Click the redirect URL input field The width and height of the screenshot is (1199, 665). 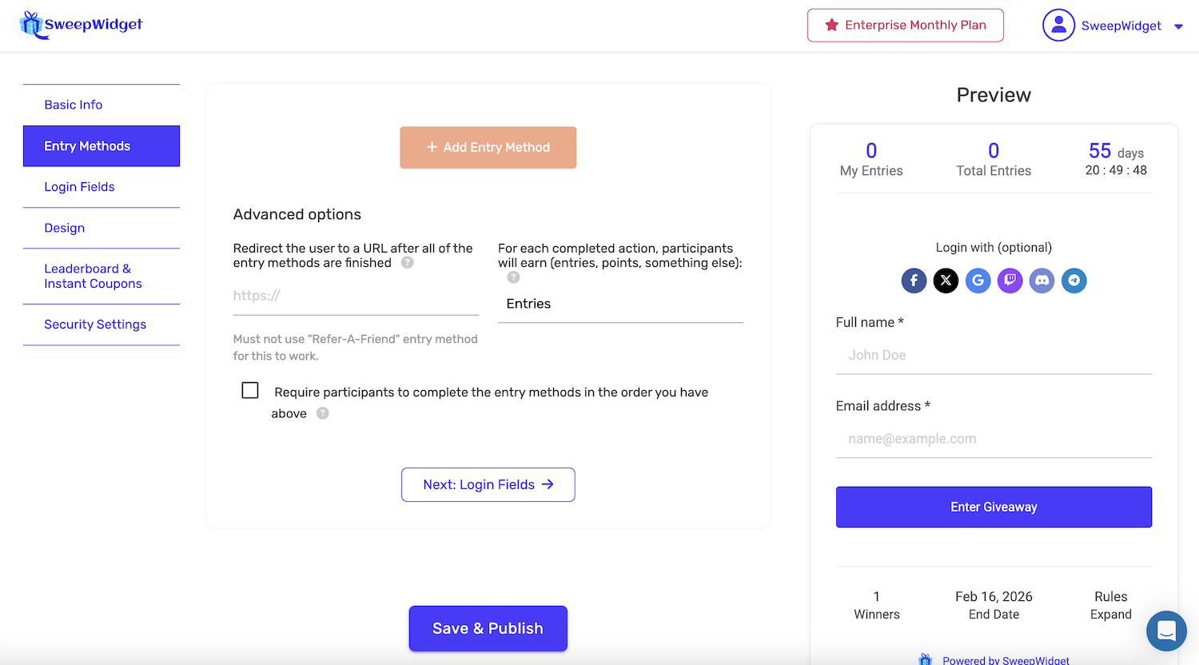pyautogui.click(x=356, y=295)
